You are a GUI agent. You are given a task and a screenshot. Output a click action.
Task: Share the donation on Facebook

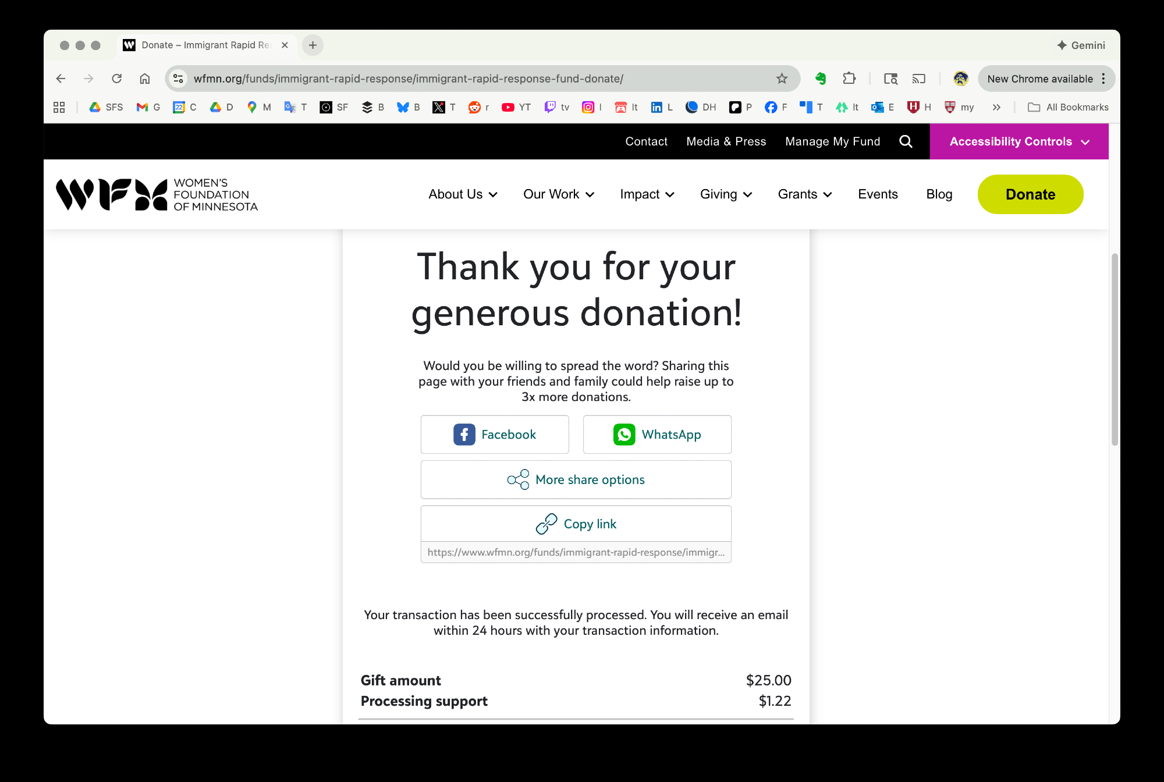pos(495,435)
